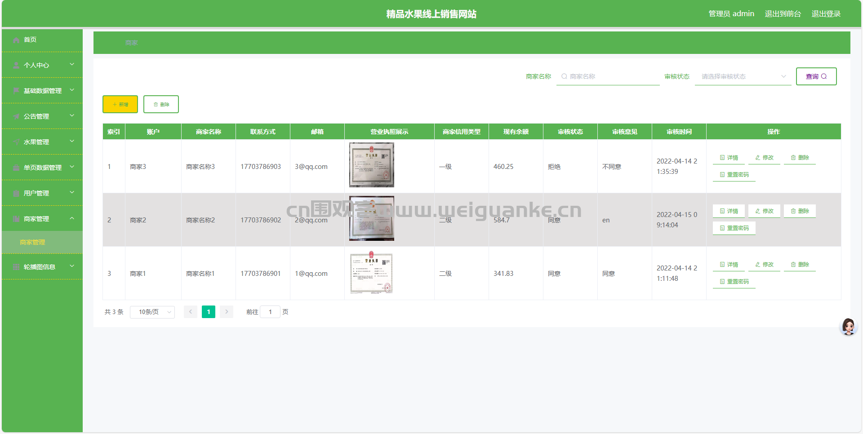Click the customer service avatar icon
The image size is (863, 434).
pos(848,327)
